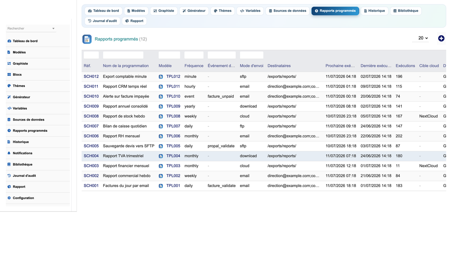Click the Événement filter input field
Image resolution: width=451 pixels, height=279 pixels.
[222, 55]
